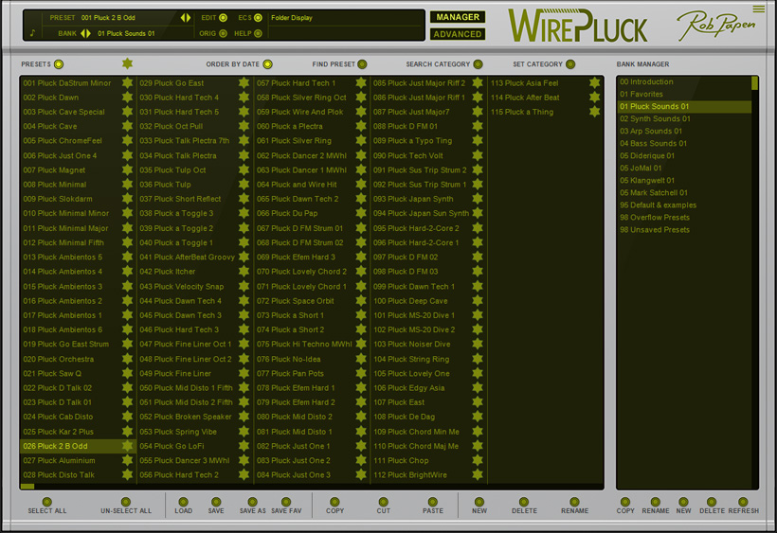Click favorite star for 041 Pluck AfterBeat Groovy
This screenshot has width=777, height=533.
tap(244, 257)
